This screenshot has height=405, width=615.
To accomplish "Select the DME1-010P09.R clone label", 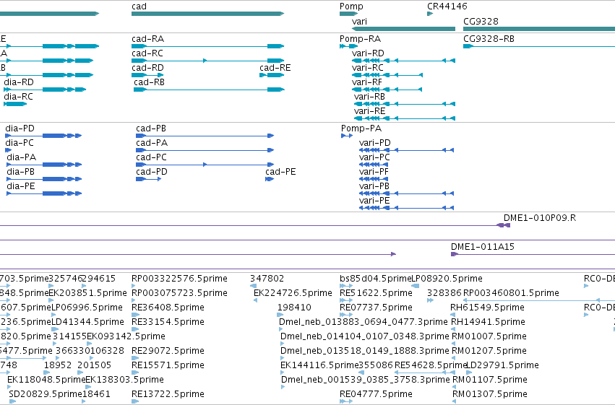I will 540,218.
